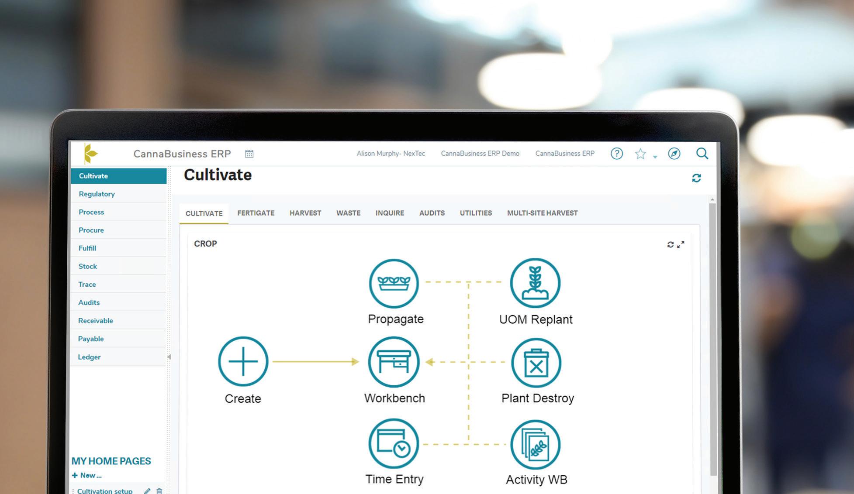Open the Plant Destroy icon
Screen dimensions: 854x494
[x=536, y=363]
